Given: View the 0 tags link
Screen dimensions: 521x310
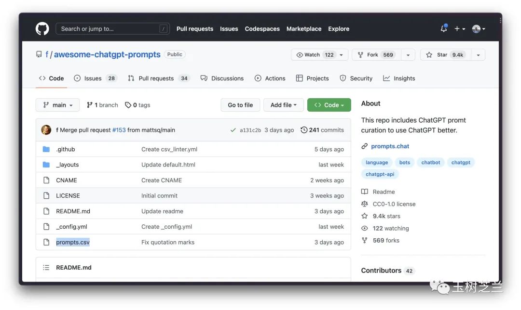Looking at the screenshot, I should pos(137,105).
